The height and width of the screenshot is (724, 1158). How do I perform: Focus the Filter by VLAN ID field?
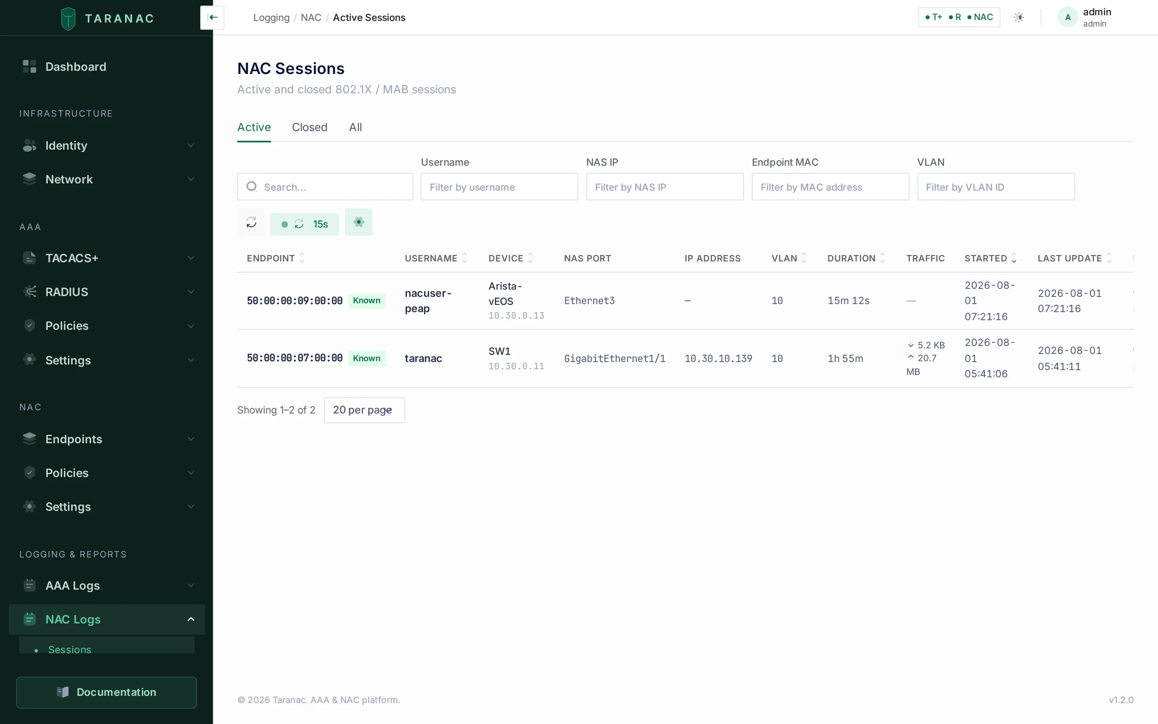[x=996, y=187]
